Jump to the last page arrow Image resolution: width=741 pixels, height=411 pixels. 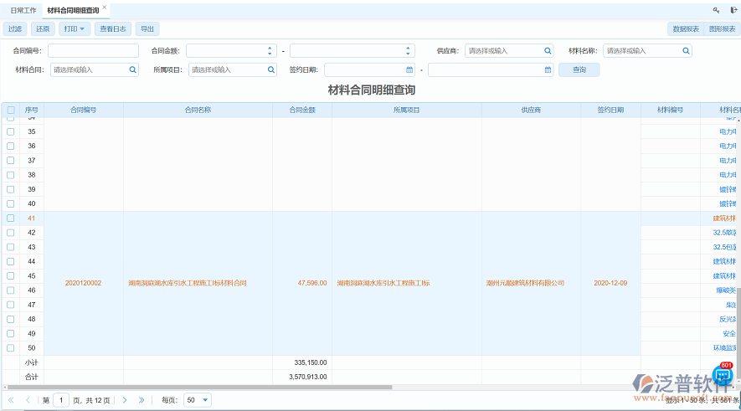[x=142, y=400]
